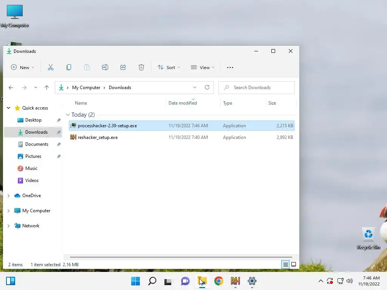Open Recycle Bin desktop icon
This screenshot has width=387, height=290.
click(368, 238)
